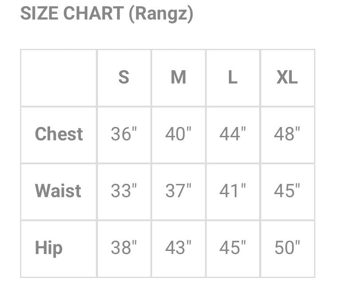Click the 40" chest value for M
The height and width of the screenshot is (294, 354).
coord(178,134)
